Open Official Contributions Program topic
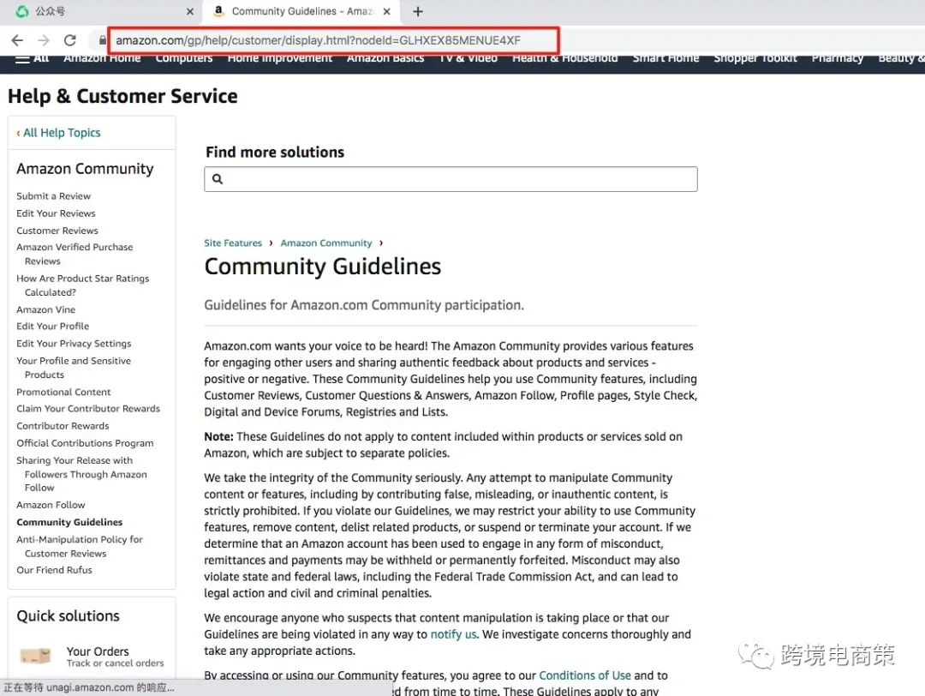The image size is (925, 696). coord(85,443)
